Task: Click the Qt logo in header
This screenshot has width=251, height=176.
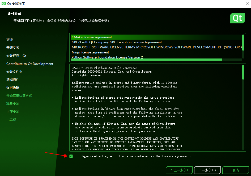Action: (x=237, y=18)
